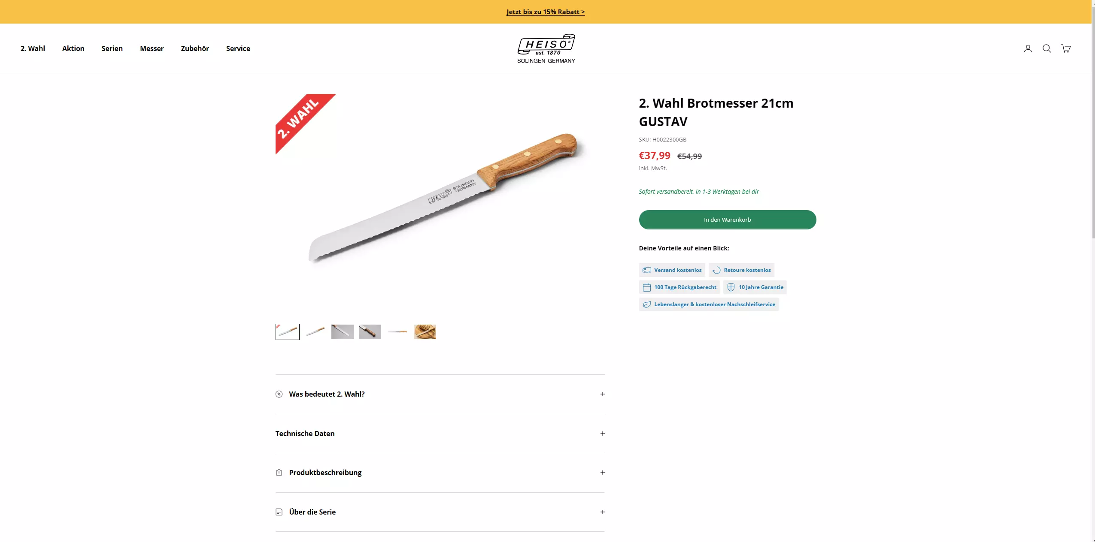
Task: Expand the Technische Daten accordion
Action: (x=440, y=434)
